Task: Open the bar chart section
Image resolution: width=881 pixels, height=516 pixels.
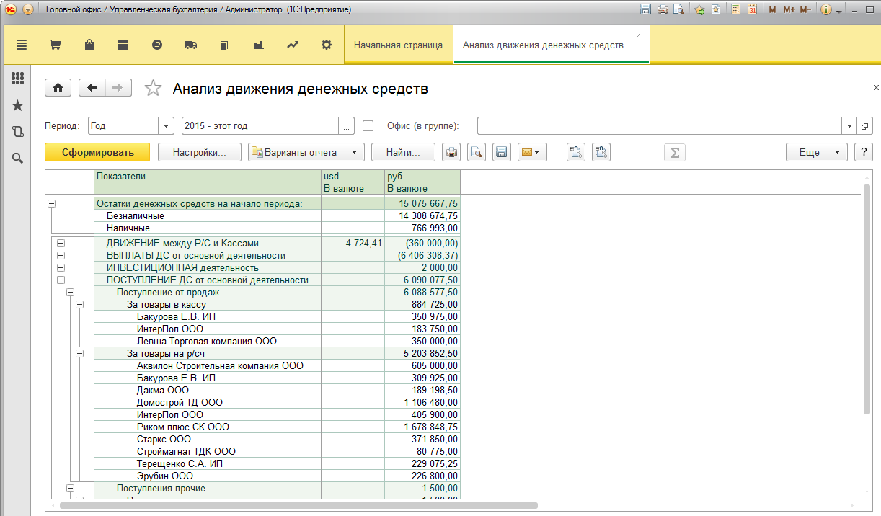Action: click(x=259, y=45)
